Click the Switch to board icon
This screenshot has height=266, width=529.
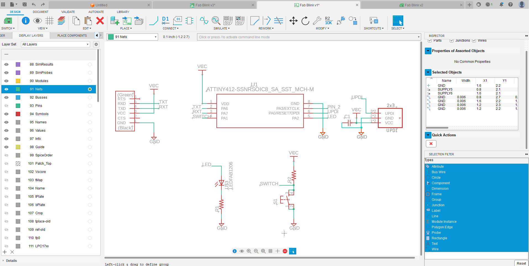[x=8, y=21]
